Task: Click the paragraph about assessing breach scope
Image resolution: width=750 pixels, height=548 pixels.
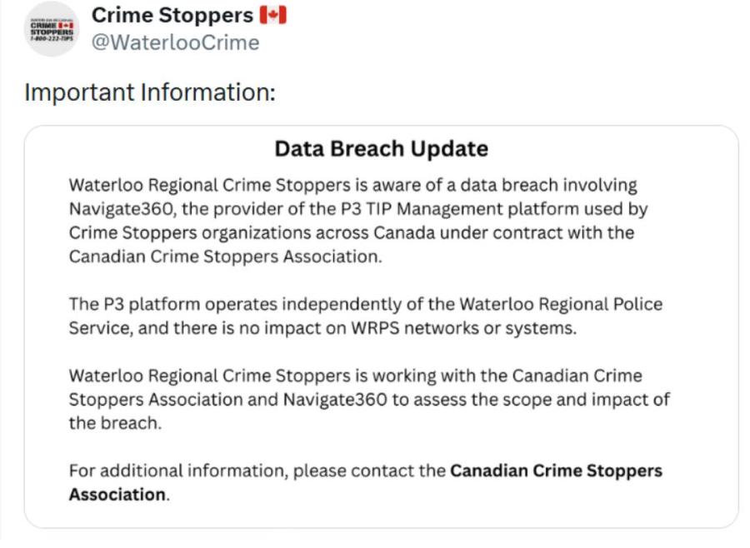Action: tap(369, 399)
